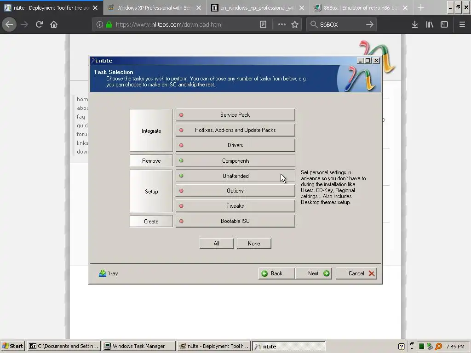Image resolution: width=471 pixels, height=353 pixels.
Task: Bookmark this page with the star
Action: tap(295, 24)
